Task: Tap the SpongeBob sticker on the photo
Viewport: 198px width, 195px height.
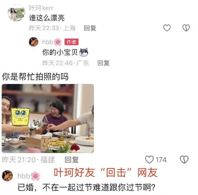Action: [20, 117]
